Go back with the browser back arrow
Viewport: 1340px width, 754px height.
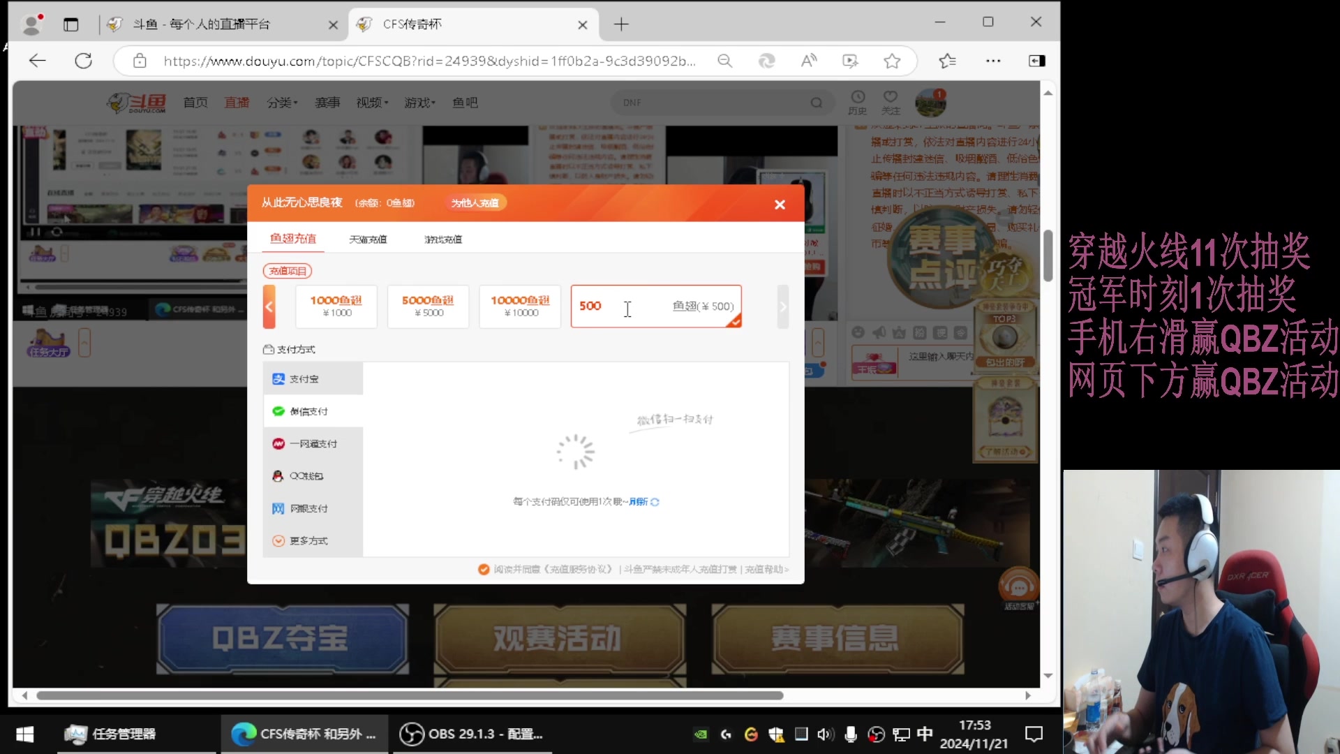38,61
